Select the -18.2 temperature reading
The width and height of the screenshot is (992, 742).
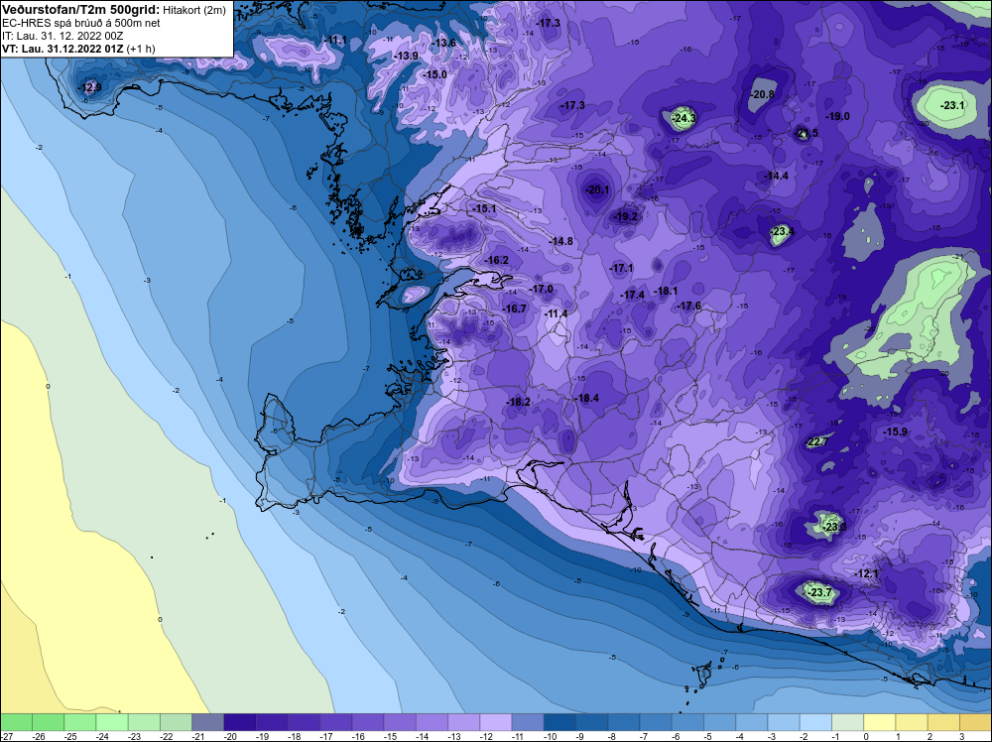518,402
